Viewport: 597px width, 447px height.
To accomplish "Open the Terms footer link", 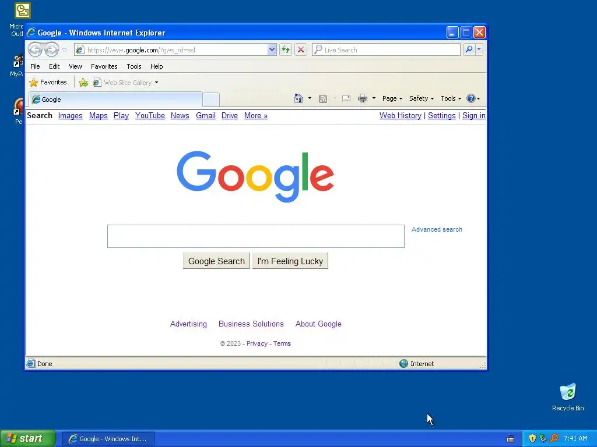I will (x=282, y=343).
